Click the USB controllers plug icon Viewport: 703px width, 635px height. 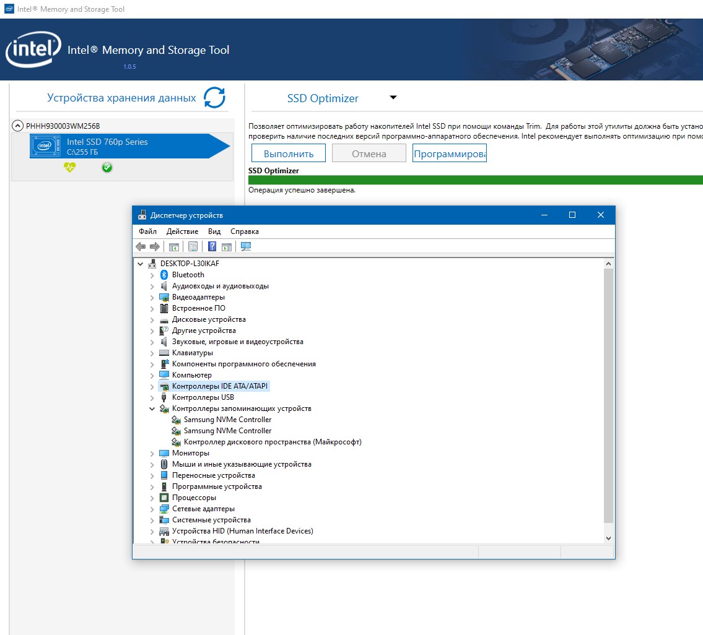[x=164, y=397]
